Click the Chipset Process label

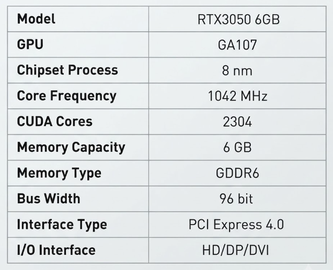[x=67, y=70]
